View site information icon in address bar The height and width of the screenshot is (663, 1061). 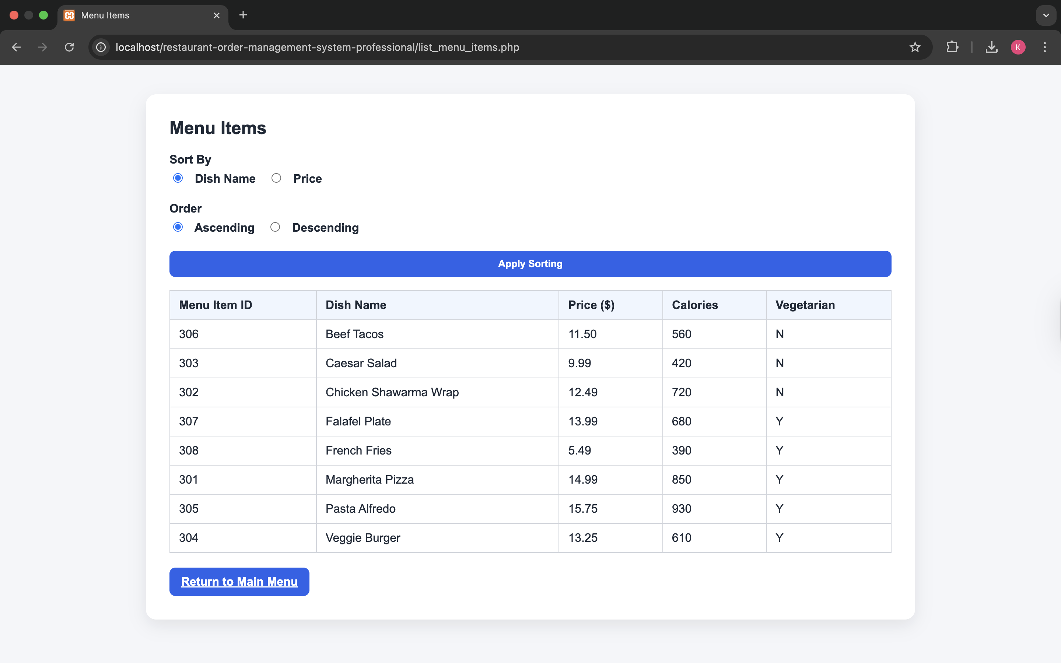click(x=101, y=47)
